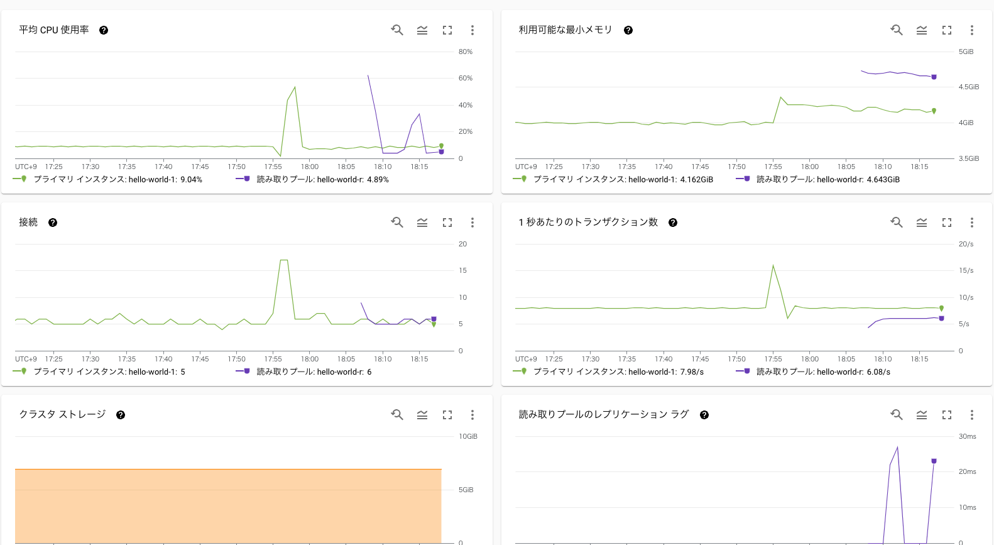Open more options menu for 利用可能な最小メモリ
The image size is (994, 545).
point(972,30)
